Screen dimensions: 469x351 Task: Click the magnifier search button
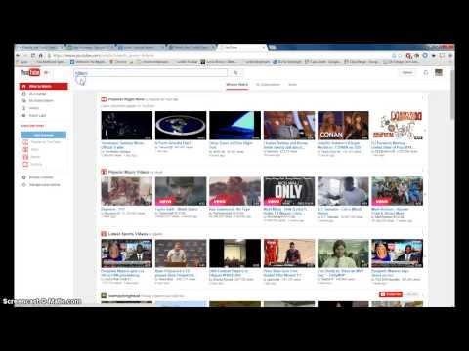[235, 73]
